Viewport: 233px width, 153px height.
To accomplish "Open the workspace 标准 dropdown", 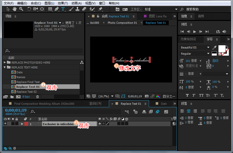I will click(x=161, y=9).
